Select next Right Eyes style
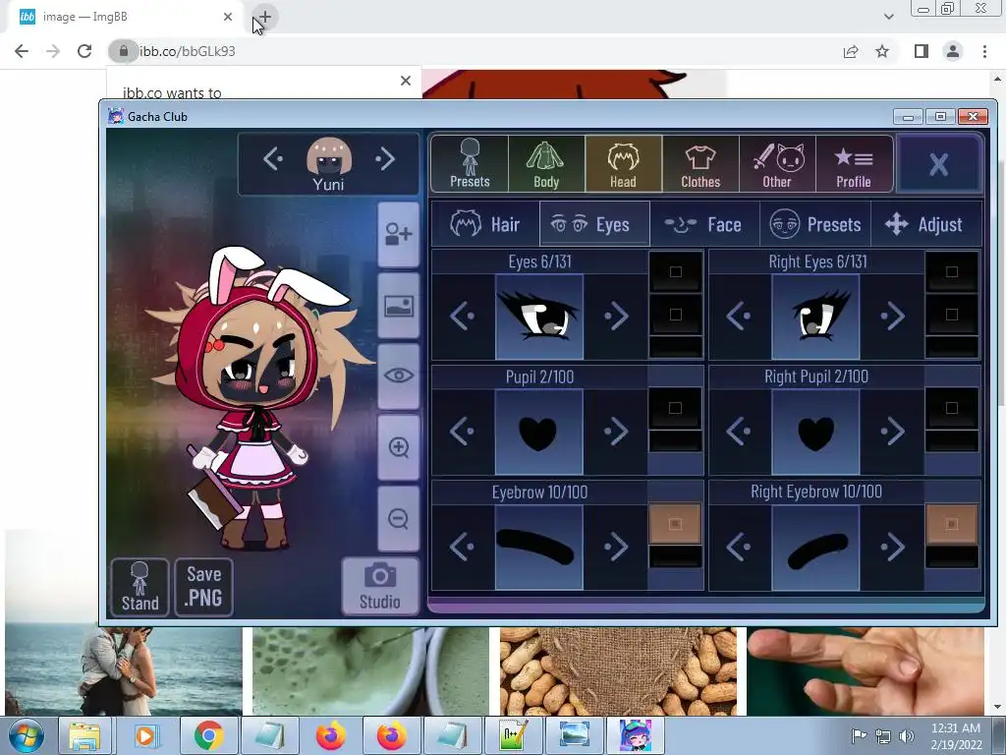 pos(892,316)
